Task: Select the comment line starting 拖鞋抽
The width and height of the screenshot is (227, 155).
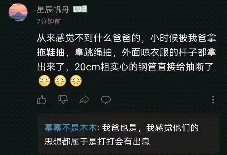Action: (x=126, y=53)
